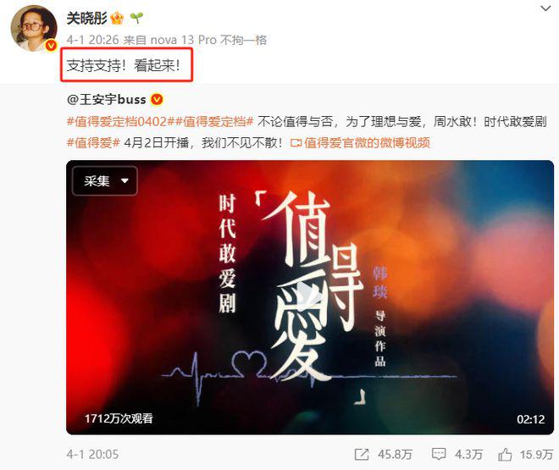Open 值得爱官微的微博视频 link
Image resolution: width=559 pixels, height=470 pixels.
coord(361,143)
